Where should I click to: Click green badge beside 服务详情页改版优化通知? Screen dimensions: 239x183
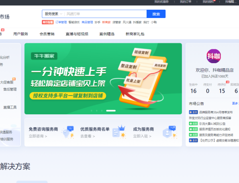click(x=193, y=129)
